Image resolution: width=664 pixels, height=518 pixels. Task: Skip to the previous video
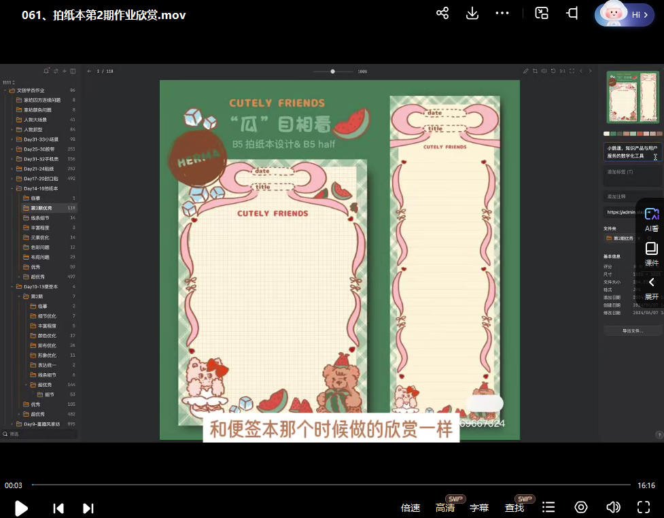[x=58, y=508]
